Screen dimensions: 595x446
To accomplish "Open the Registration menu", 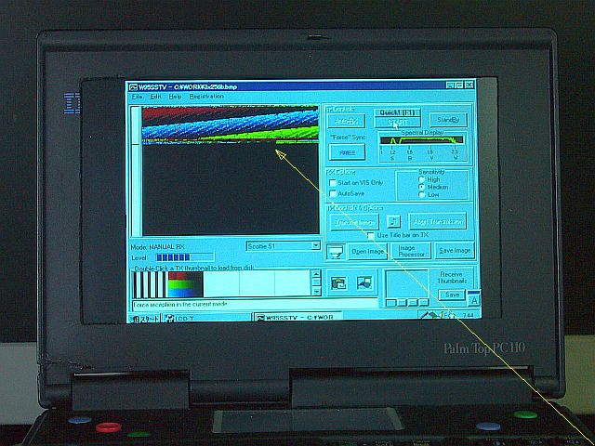I will coord(206,97).
